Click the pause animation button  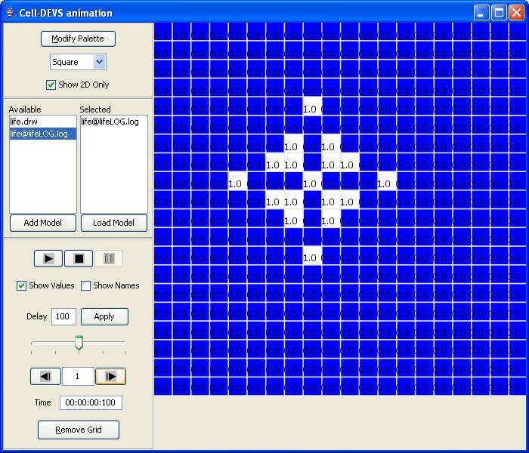tap(109, 259)
